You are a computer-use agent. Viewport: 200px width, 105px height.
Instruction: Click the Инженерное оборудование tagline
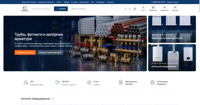coord(41,9)
